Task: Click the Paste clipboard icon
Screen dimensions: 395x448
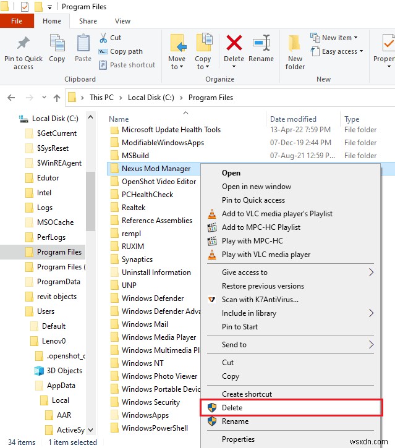Action: tap(83, 43)
